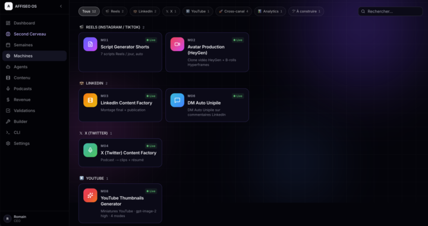The width and height of the screenshot is (428, 226).
Task: Filter machines by Reels
Action: pyautogui.click(x=115, y=11)
